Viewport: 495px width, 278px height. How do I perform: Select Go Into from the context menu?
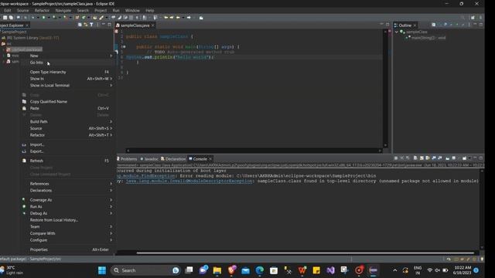[36, 63]
